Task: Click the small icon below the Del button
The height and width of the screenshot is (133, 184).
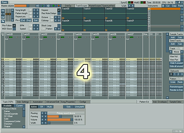Action: click(x=3, y=21)
